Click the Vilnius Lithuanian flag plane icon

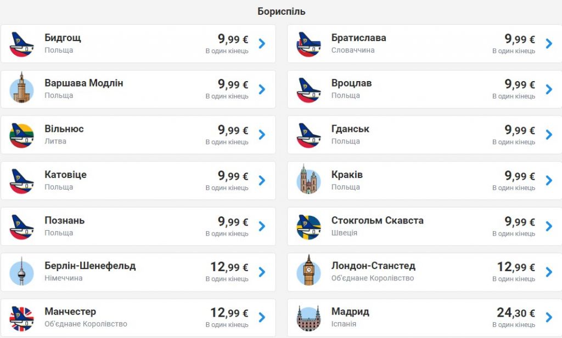coord(22,135)
